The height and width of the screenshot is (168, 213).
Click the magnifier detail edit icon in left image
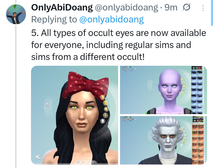click(48, 104)
